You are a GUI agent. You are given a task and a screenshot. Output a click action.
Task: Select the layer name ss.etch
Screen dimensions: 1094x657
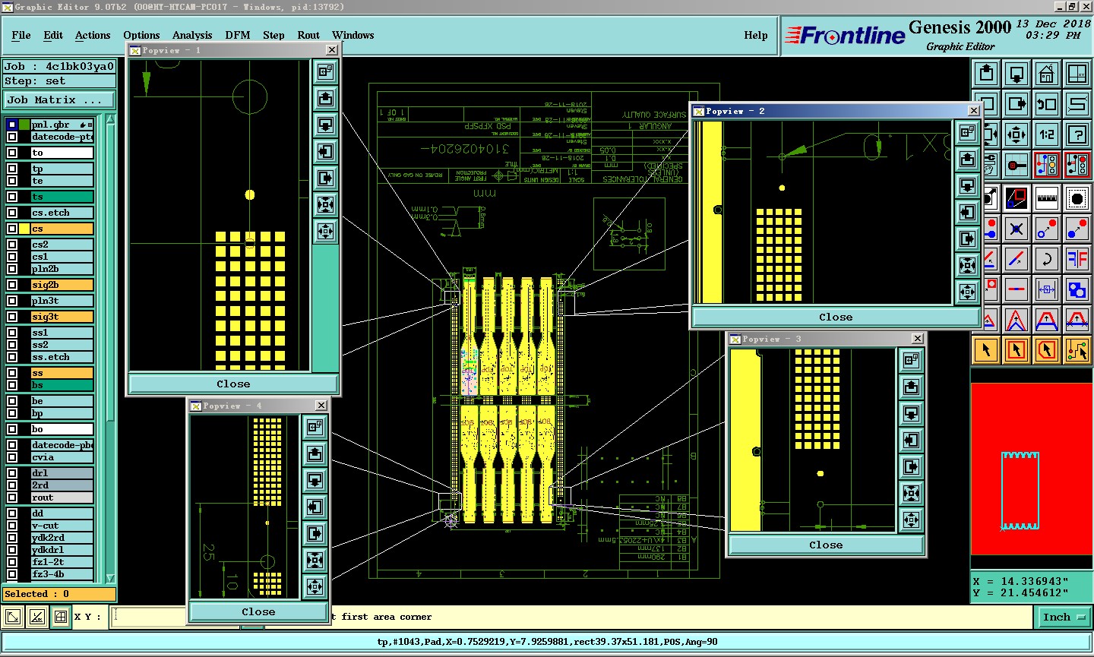pos(62,357)
